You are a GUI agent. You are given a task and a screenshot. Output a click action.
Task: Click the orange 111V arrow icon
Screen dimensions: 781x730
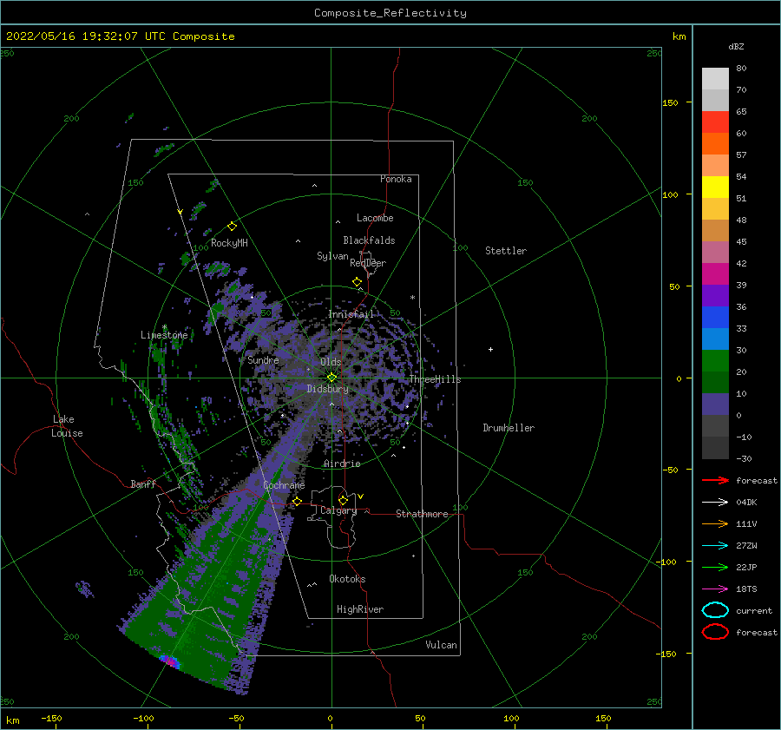pos(715,523)
